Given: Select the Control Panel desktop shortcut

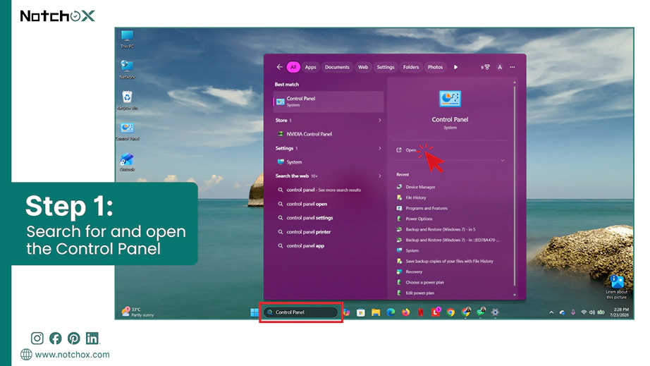Looking at the screenshot, I should click(x=128, y=132).
